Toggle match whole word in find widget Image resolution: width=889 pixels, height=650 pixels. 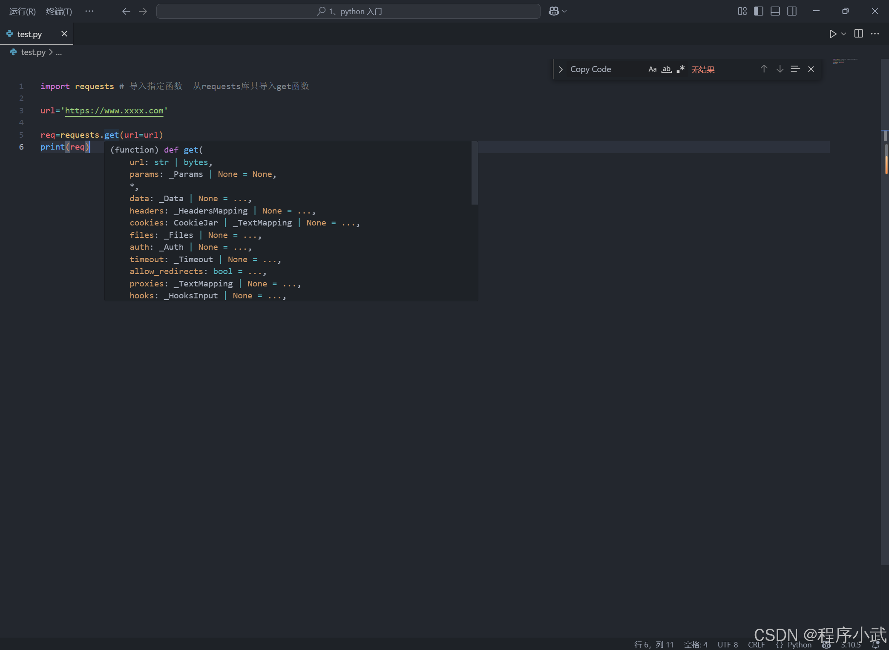point(666,69)
